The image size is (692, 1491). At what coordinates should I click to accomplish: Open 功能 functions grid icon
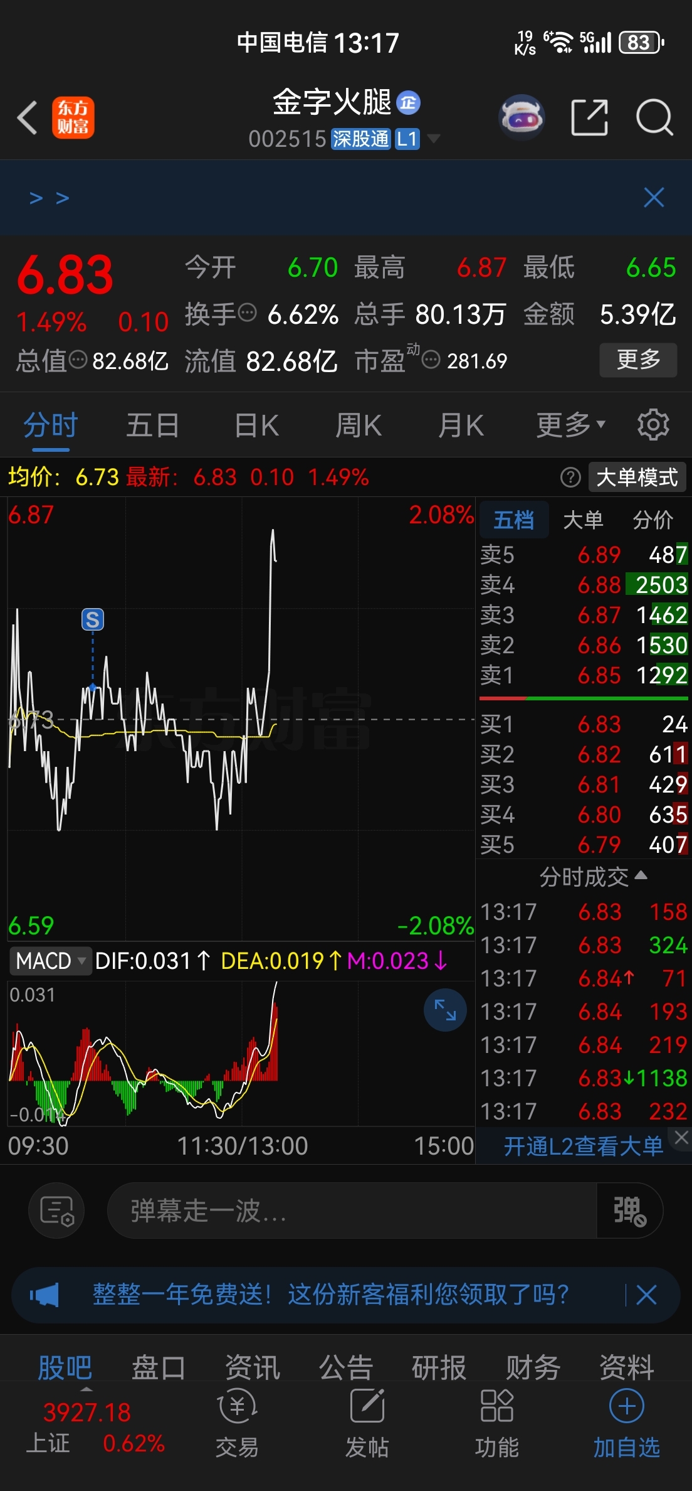[x=497, y=1423]
